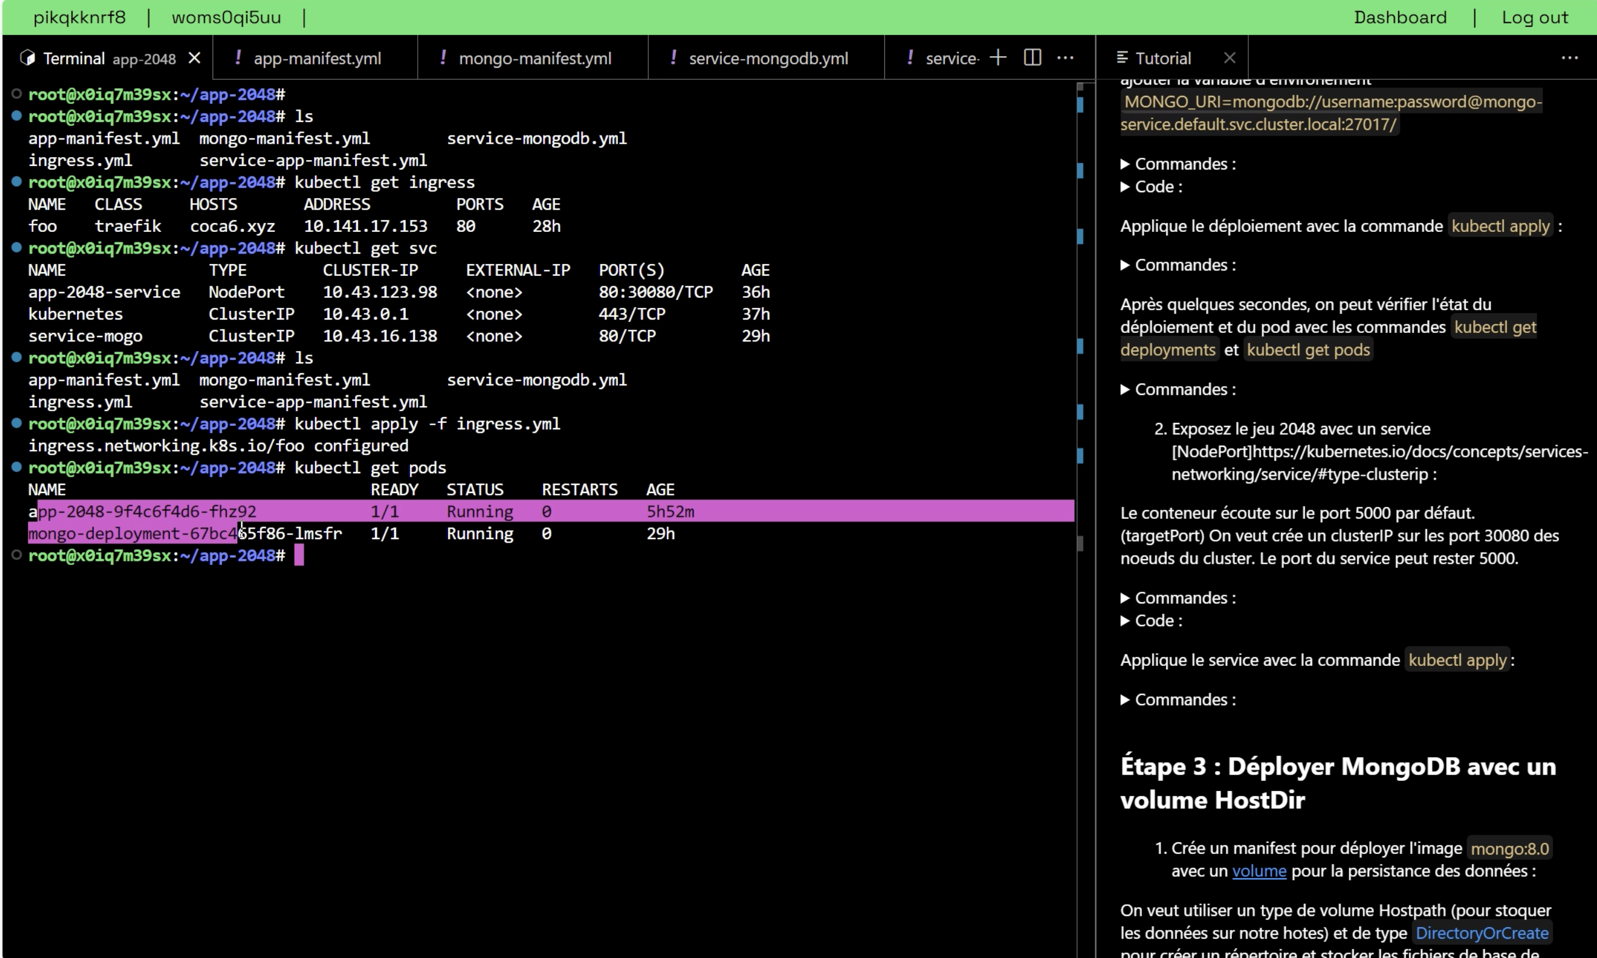Screen dimensions: 1597x958
Task: Open the mongo-manifest.yml tab
Action: click(534, 58)
